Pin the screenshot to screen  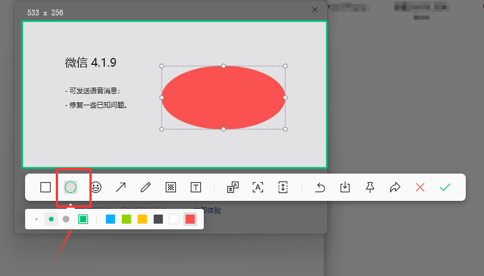[370, 187]
